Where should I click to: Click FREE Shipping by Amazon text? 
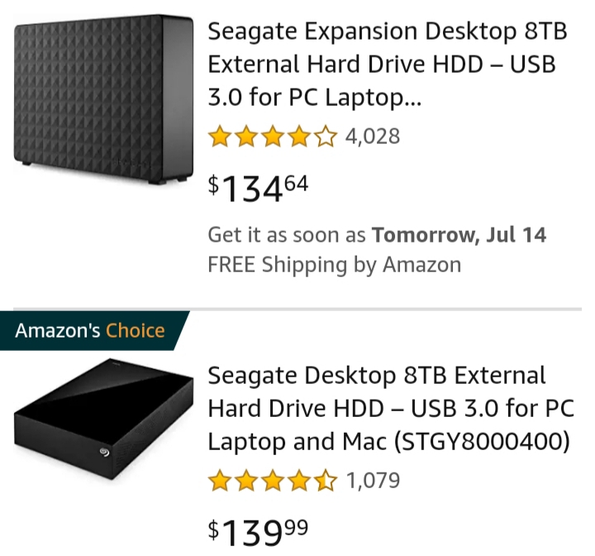(335, 265)
